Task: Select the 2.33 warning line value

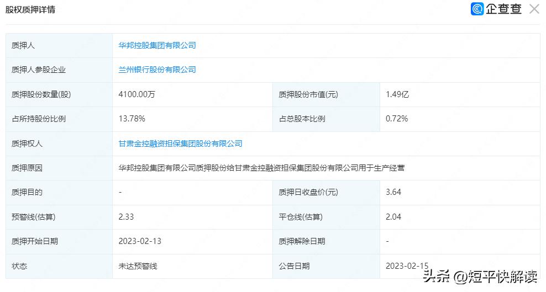Action: 126,216
